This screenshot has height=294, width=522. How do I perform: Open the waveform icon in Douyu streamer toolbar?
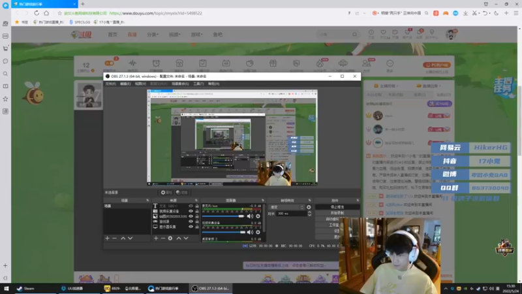pyautogui.click(x=132, y=63)
